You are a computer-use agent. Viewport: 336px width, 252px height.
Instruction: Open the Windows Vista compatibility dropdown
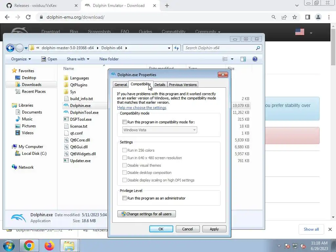click(160, 130)
